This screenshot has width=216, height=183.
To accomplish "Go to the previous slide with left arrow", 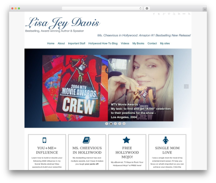I will point(29,87).
